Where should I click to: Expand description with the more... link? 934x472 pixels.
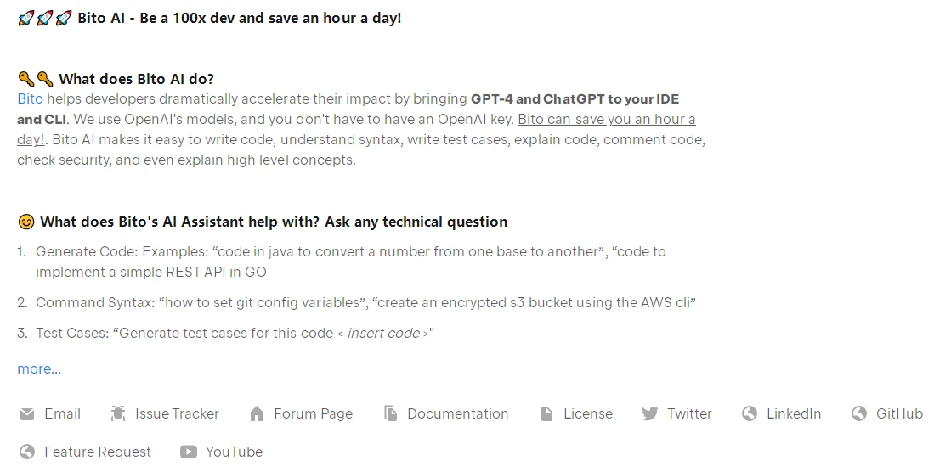point(39,369)
